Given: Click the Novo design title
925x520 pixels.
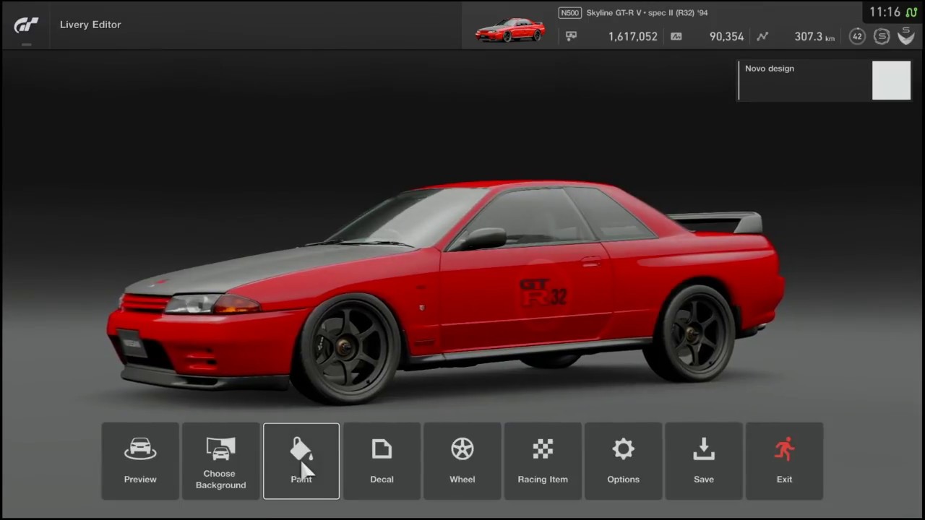Looking at the screenshot, I should (770, 69).
